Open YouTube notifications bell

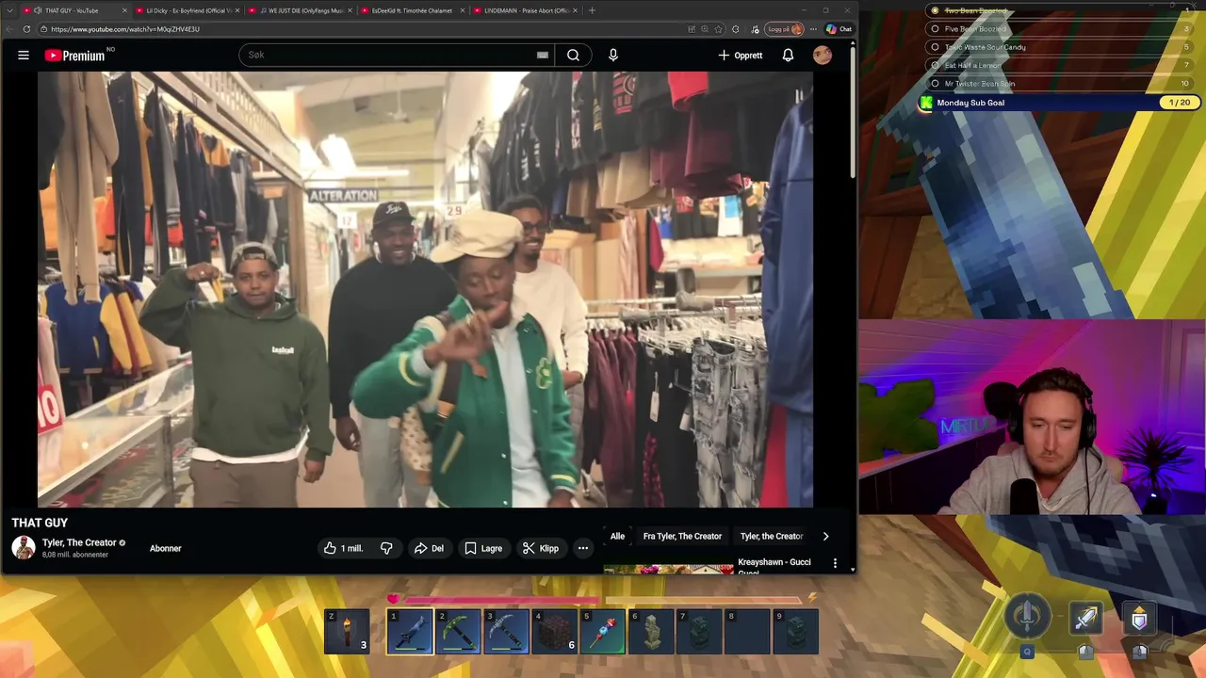(788, 56)
